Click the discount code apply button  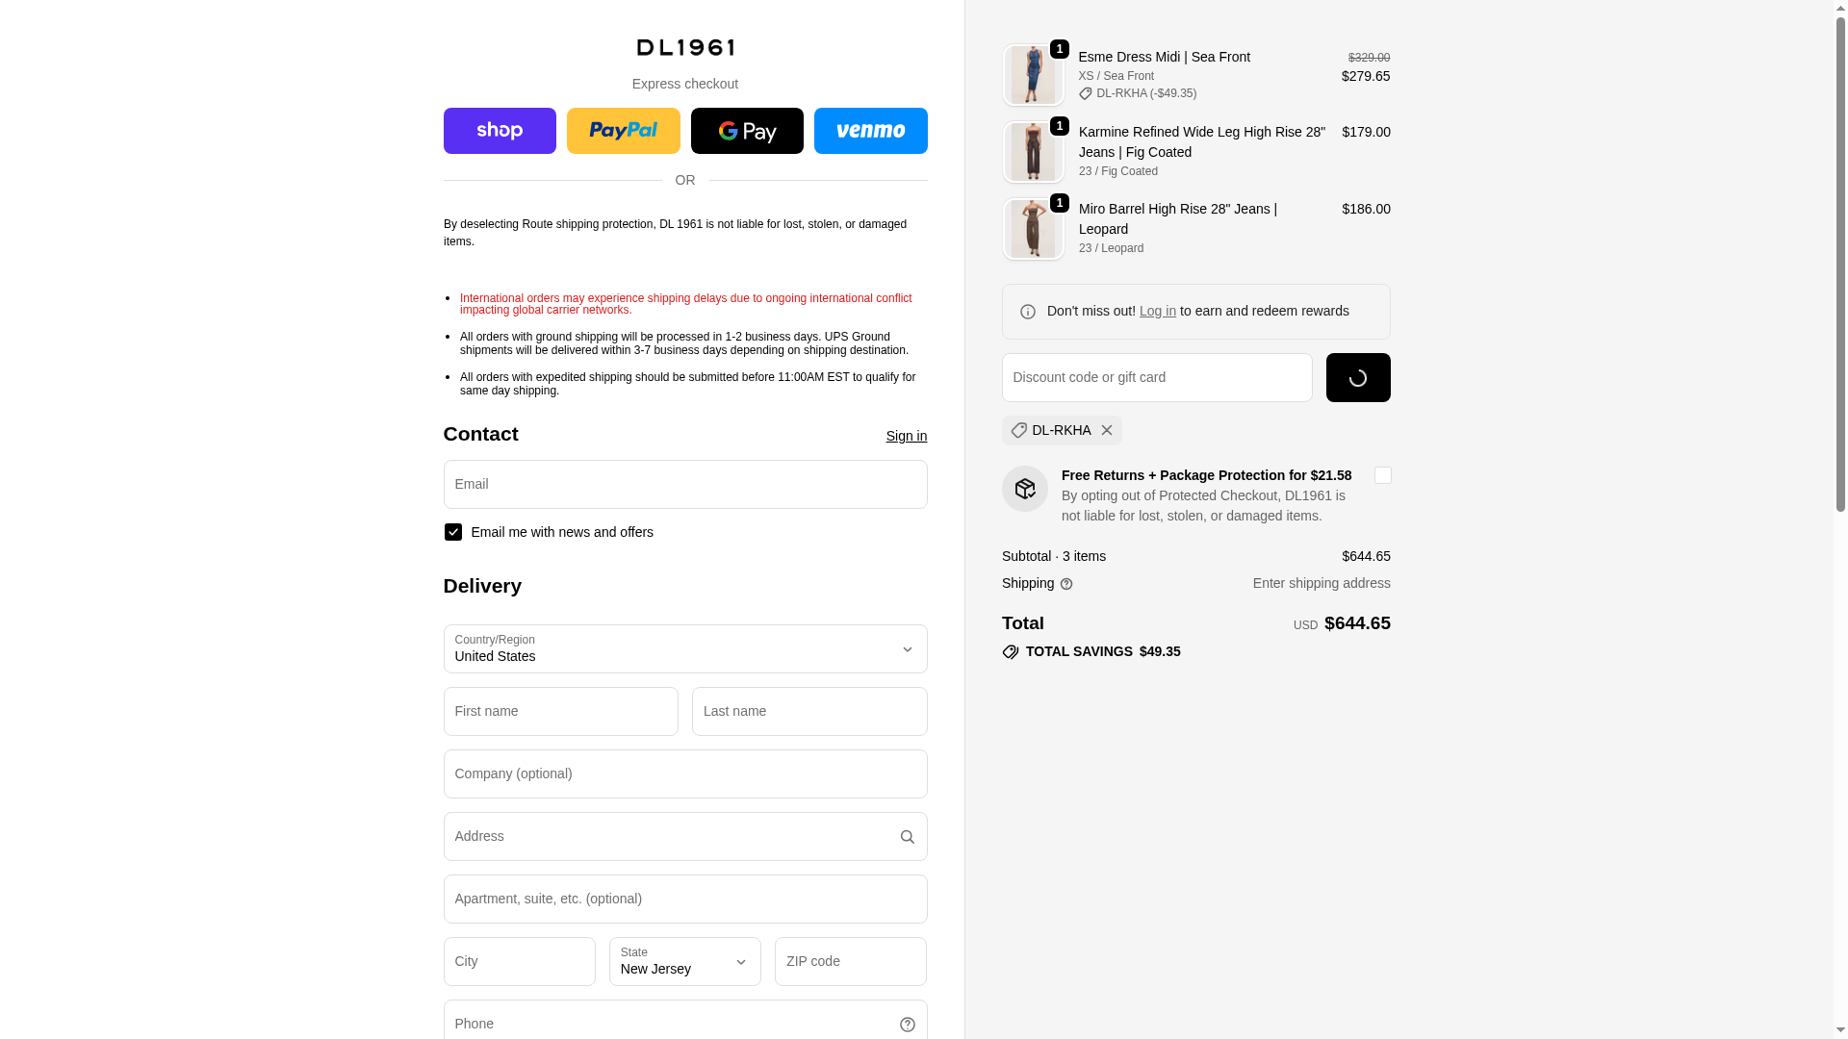pos(1357,378)
